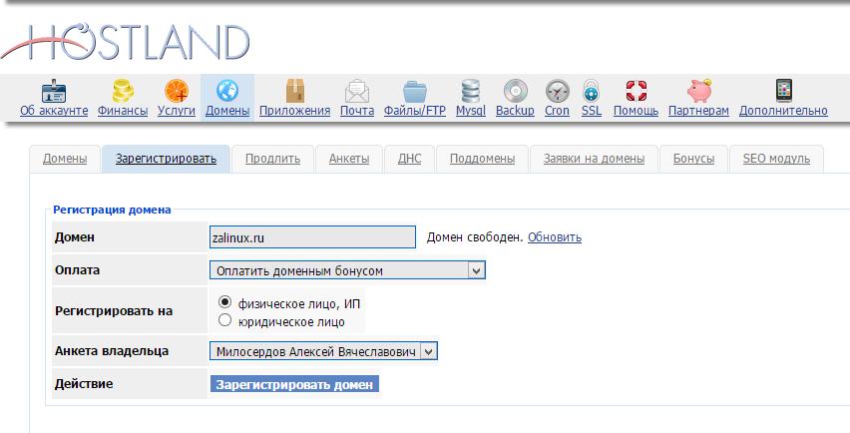The width and height of the screenshot is (850, 433).
Task: Open the Domains globe icon
Action: pos(227,91)
